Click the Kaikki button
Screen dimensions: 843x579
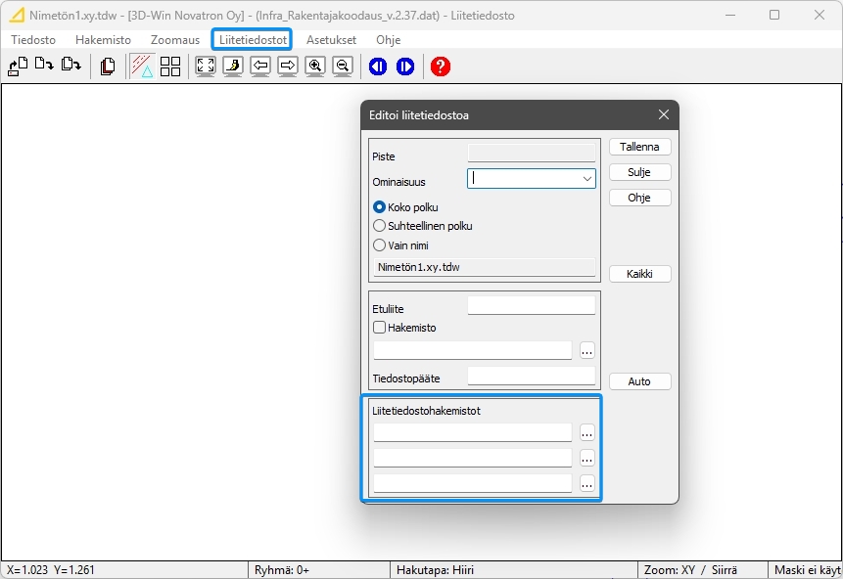pyautogui.click(x=639, y=274)
